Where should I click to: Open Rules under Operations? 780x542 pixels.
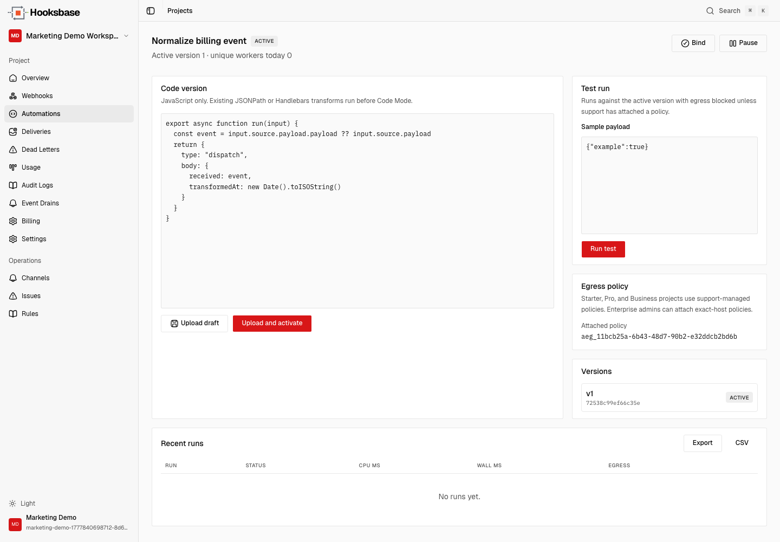pos(69,314)
